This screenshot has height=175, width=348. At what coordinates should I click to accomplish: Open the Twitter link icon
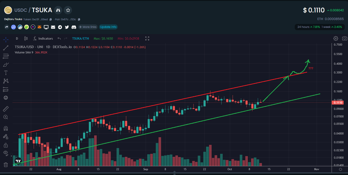point(67,27)
